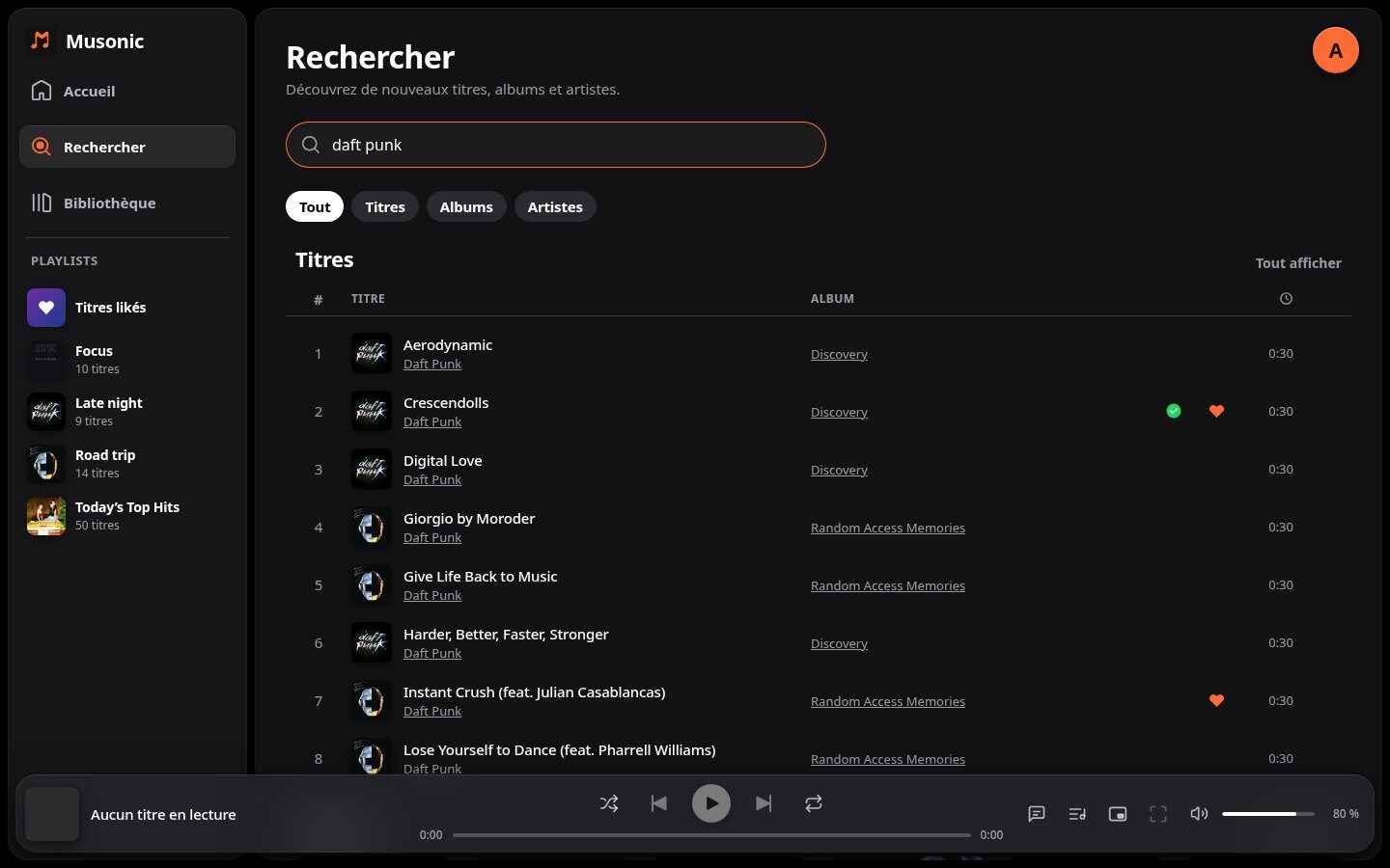Skip to next track
Screen dimensions: 1390x868
pyautogui.click(x=764, y=803)
